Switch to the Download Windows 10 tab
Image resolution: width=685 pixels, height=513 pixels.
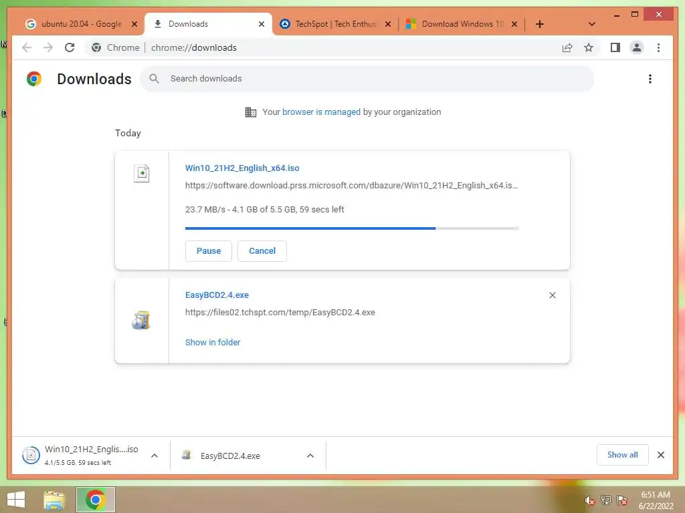[462, 24]
